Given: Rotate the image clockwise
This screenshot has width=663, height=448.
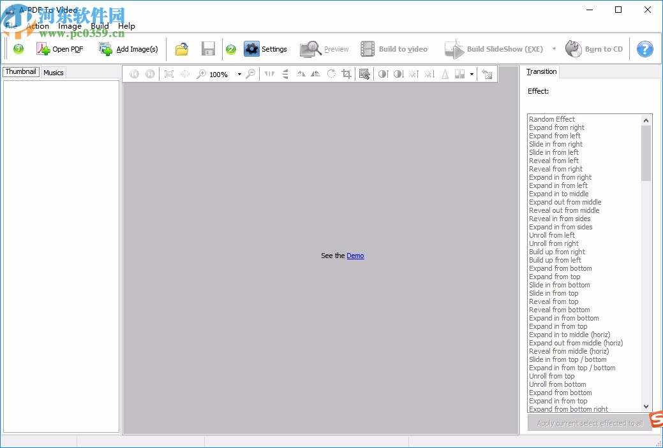Looking at the screenshot, I should pos(331,74).
